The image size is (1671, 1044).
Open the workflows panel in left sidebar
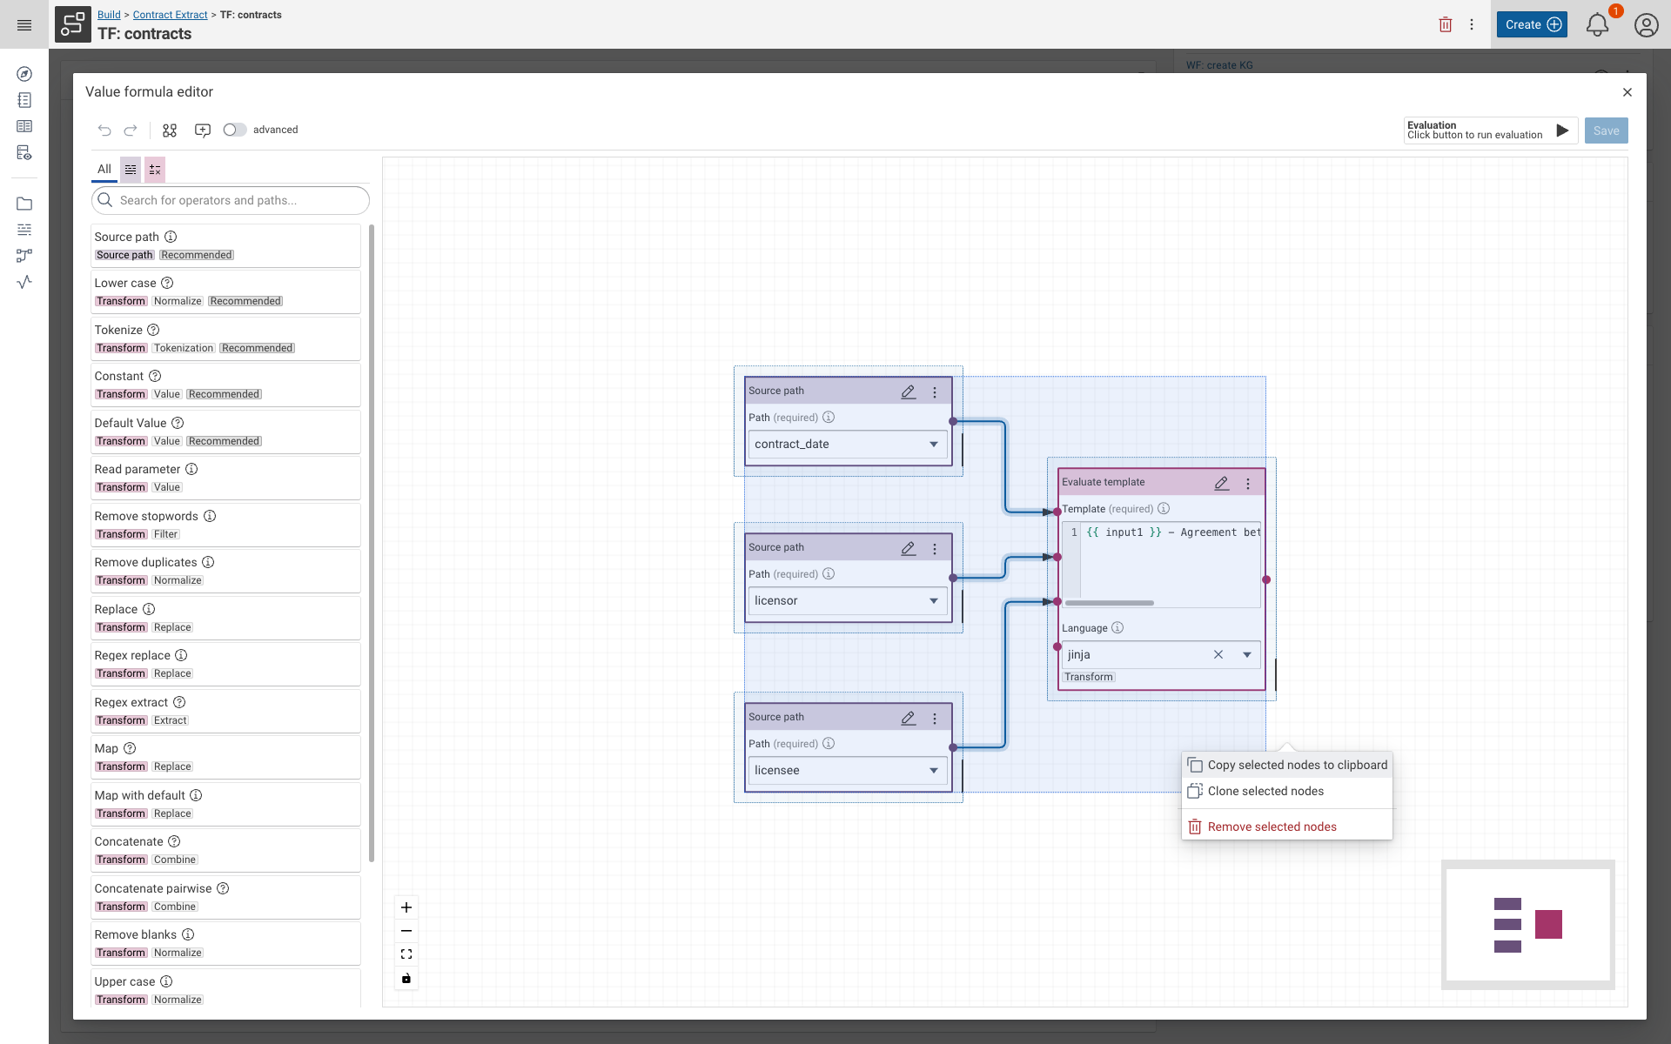pyautogui.click(x=24, y=256)
